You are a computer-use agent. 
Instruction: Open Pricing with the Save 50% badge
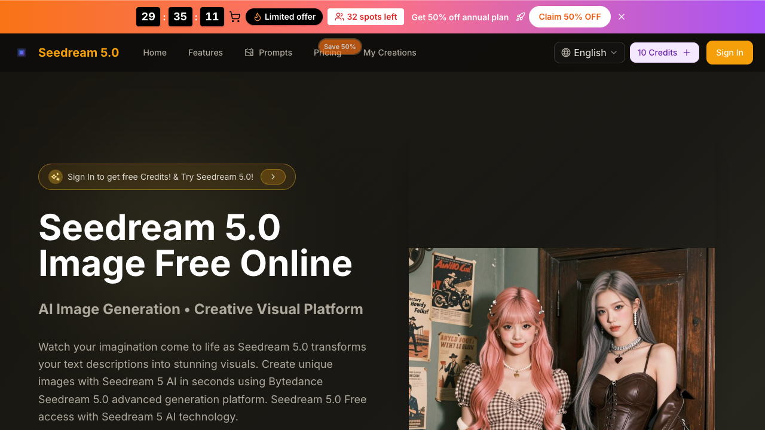point(328,53)
